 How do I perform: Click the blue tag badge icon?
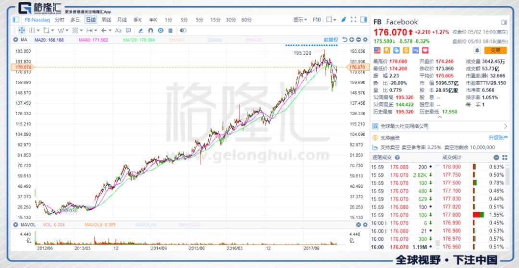tap(396, 50)
